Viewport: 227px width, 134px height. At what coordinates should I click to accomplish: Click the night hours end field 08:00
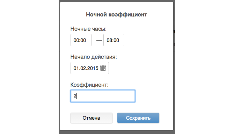tap(114, 40)
